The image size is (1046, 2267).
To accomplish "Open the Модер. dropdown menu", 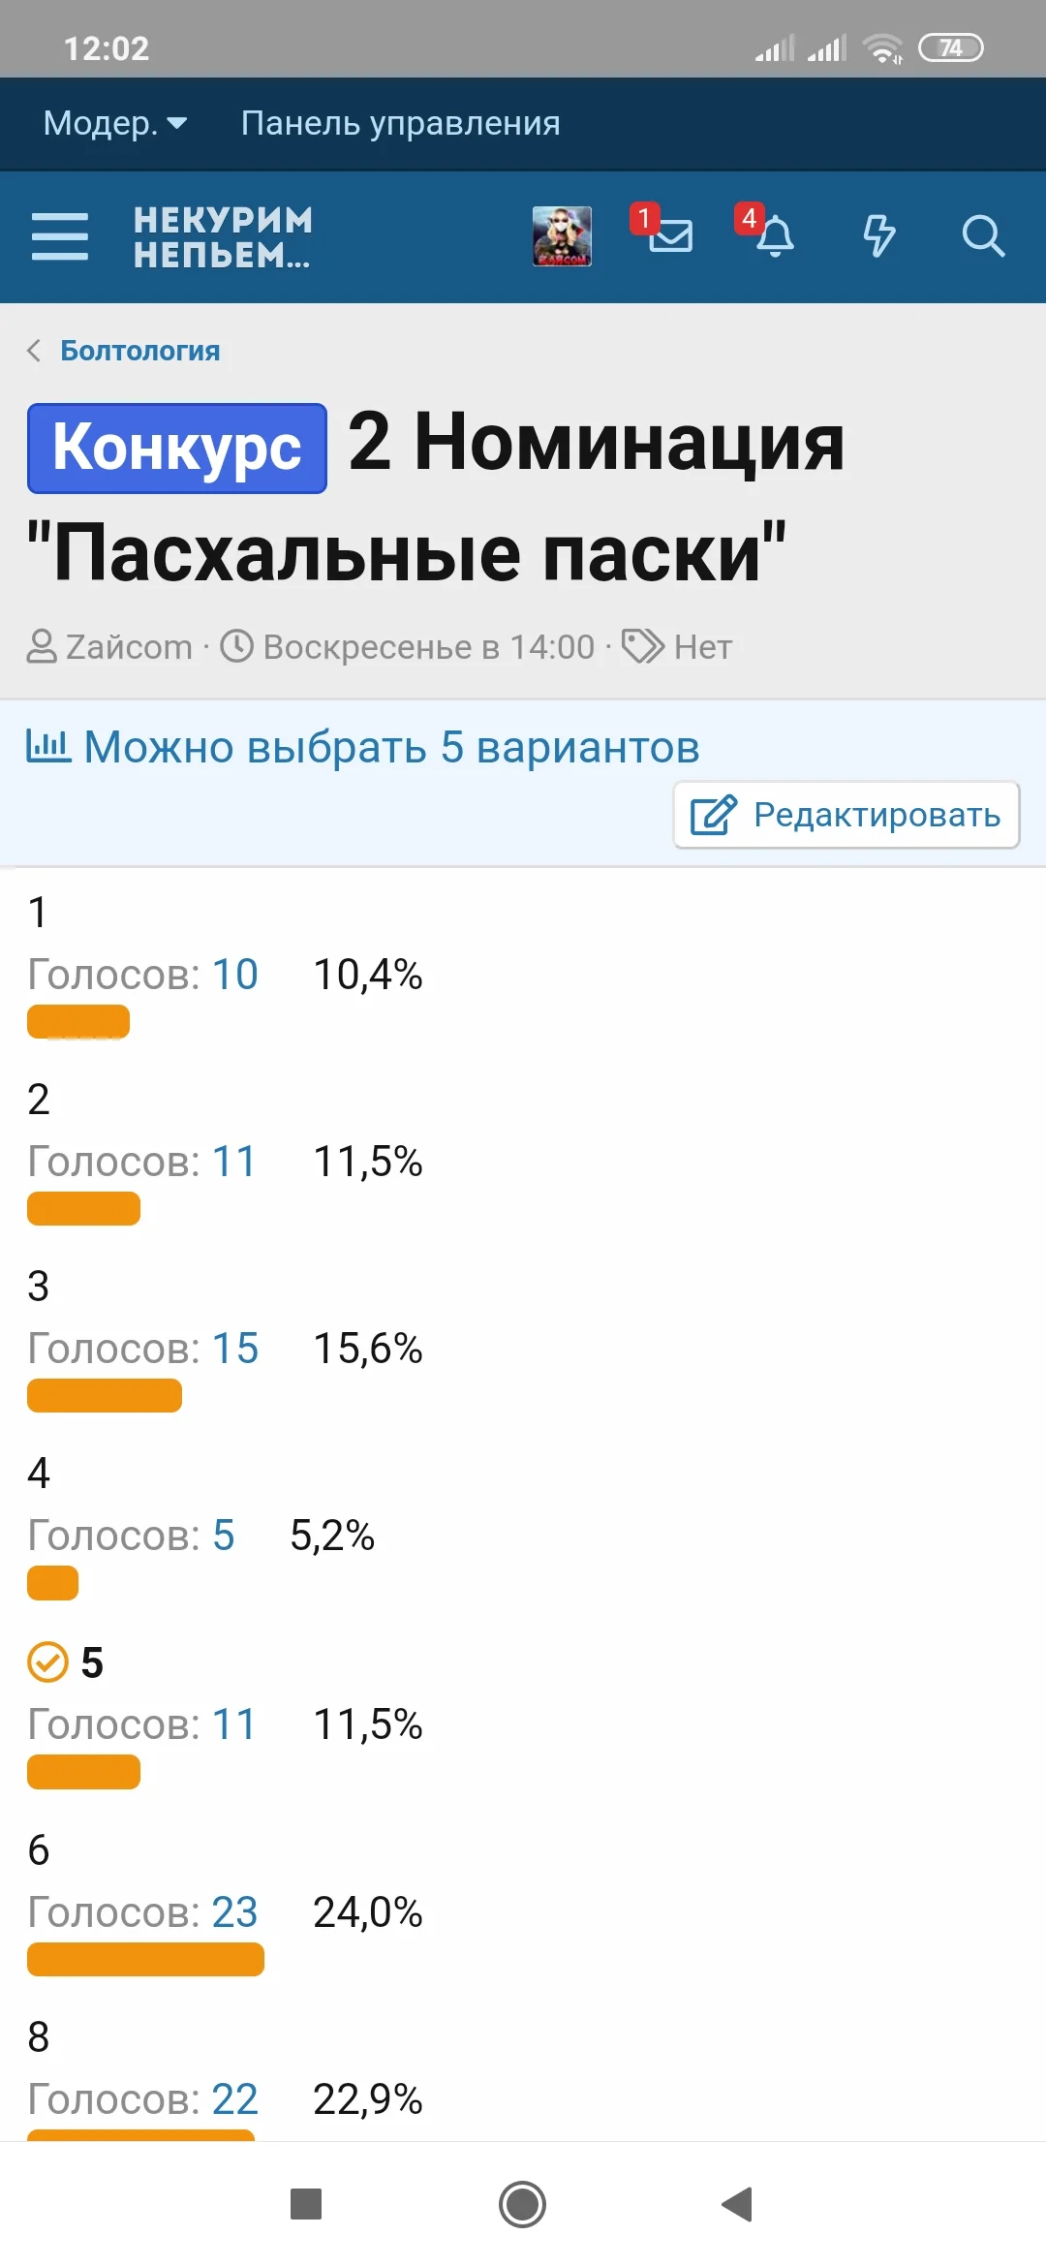I will pos(115,123).
